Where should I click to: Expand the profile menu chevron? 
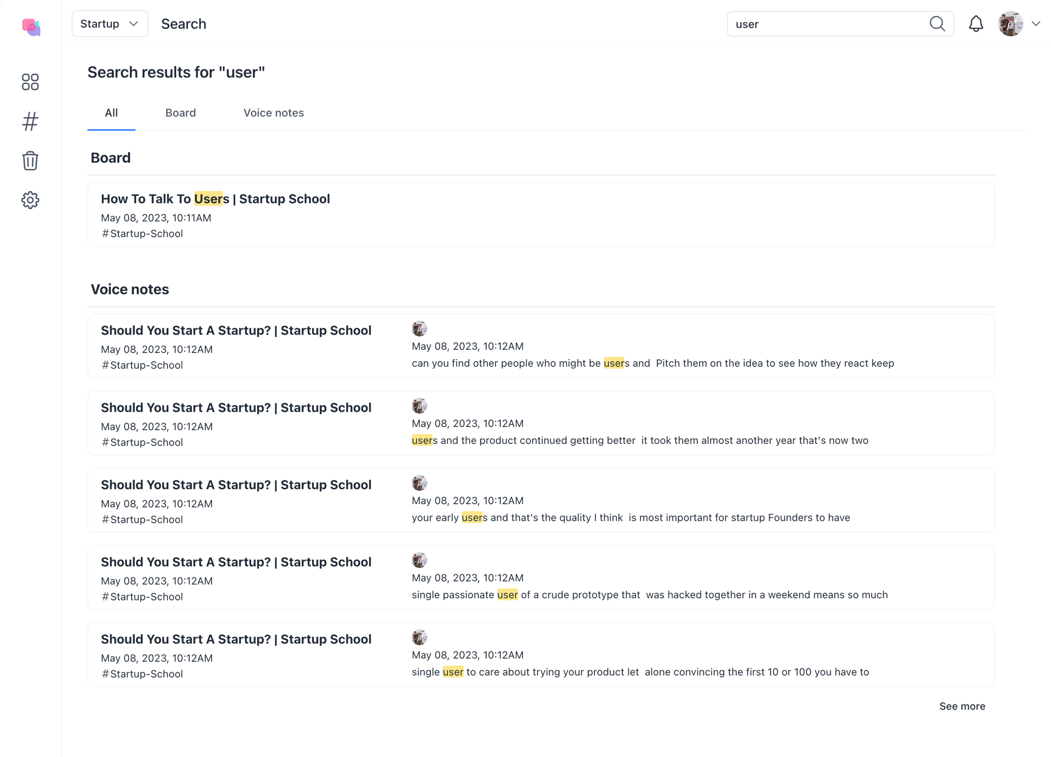1036,24
